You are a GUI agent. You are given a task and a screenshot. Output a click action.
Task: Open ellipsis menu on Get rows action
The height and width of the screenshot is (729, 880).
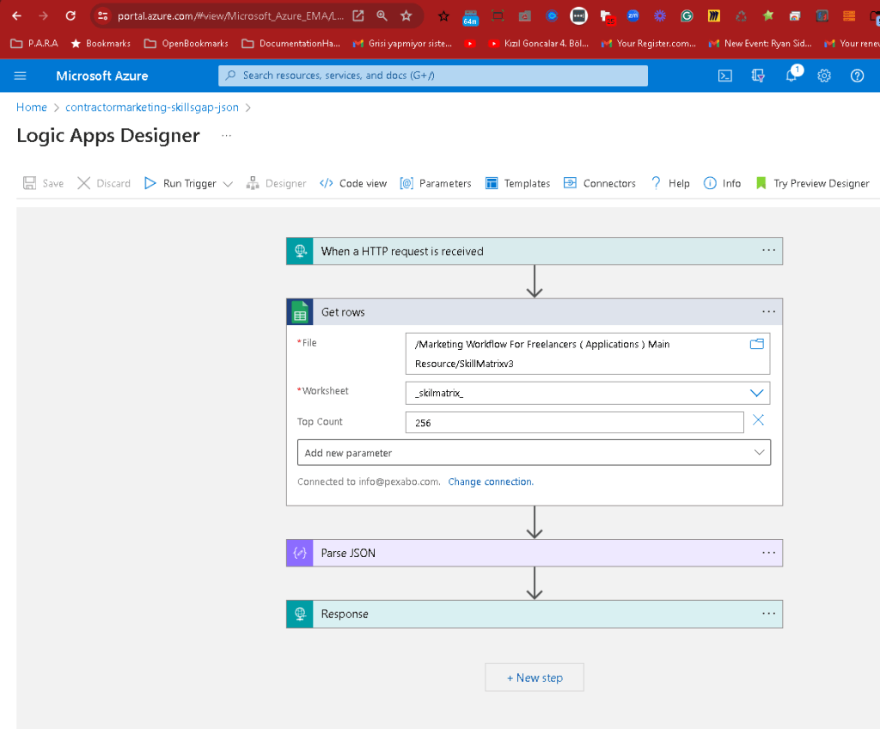tap(769, 312)
